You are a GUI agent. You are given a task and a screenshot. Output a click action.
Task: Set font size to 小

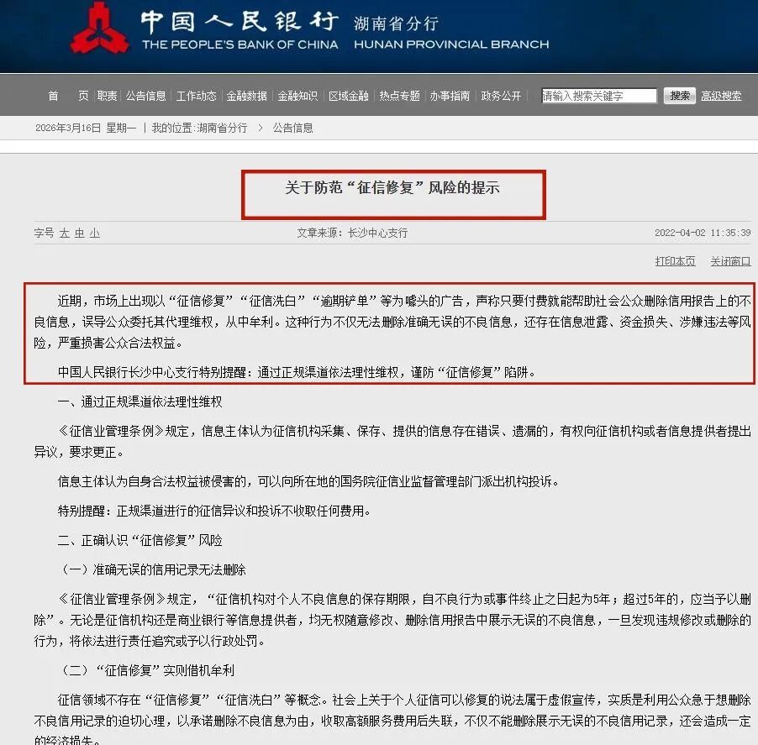tap(94, 233)
